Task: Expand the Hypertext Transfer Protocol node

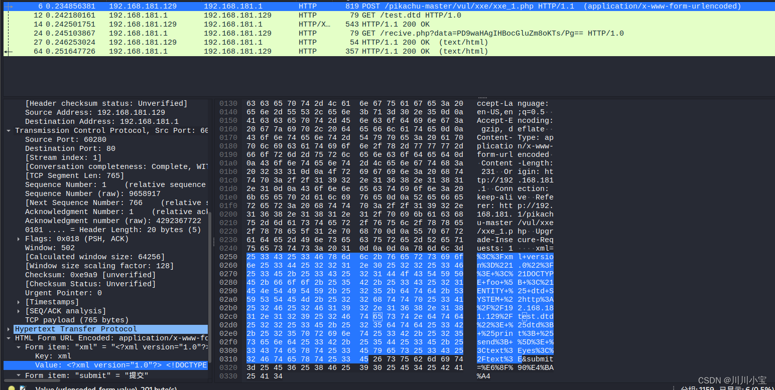Action: tap(9, 329)
